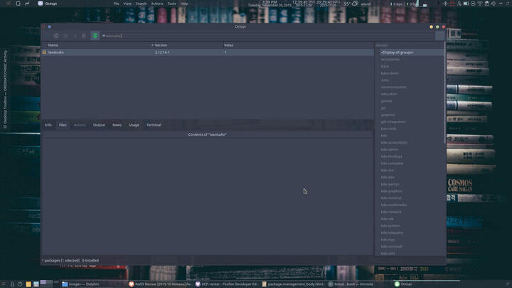512x288 pixels.
Task: Switch to the Usage tab
Action: 134,124
